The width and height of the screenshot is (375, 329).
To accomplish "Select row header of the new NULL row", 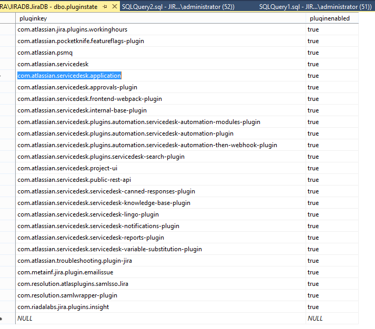I will 8,318.
